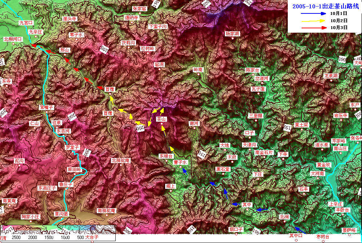This screenshot has height=243, width=362.
Task: Click the red arrow in the legend
Action: tap(313, 27)
